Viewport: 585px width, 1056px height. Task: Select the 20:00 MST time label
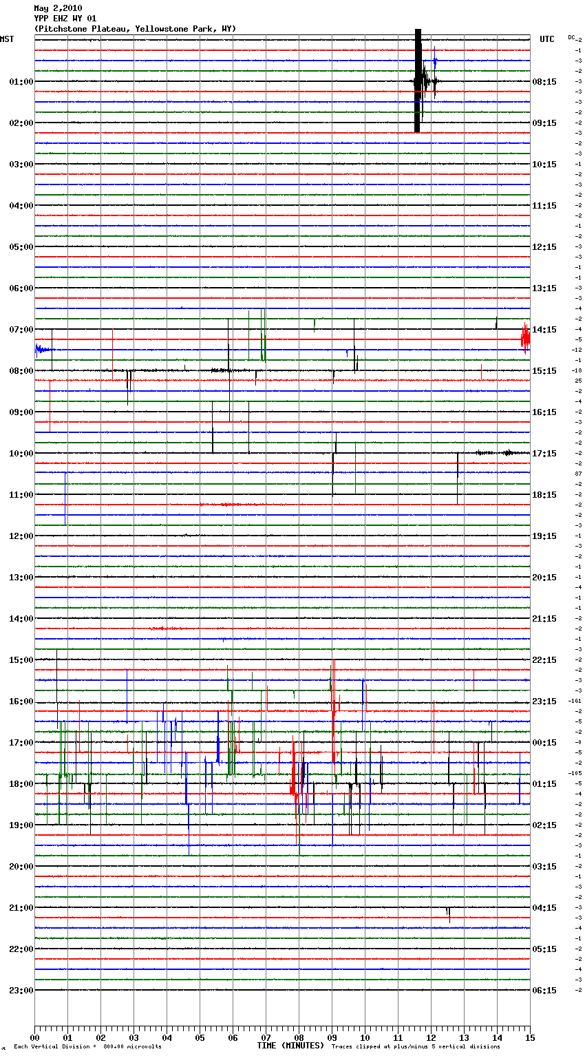pos(21,867)
